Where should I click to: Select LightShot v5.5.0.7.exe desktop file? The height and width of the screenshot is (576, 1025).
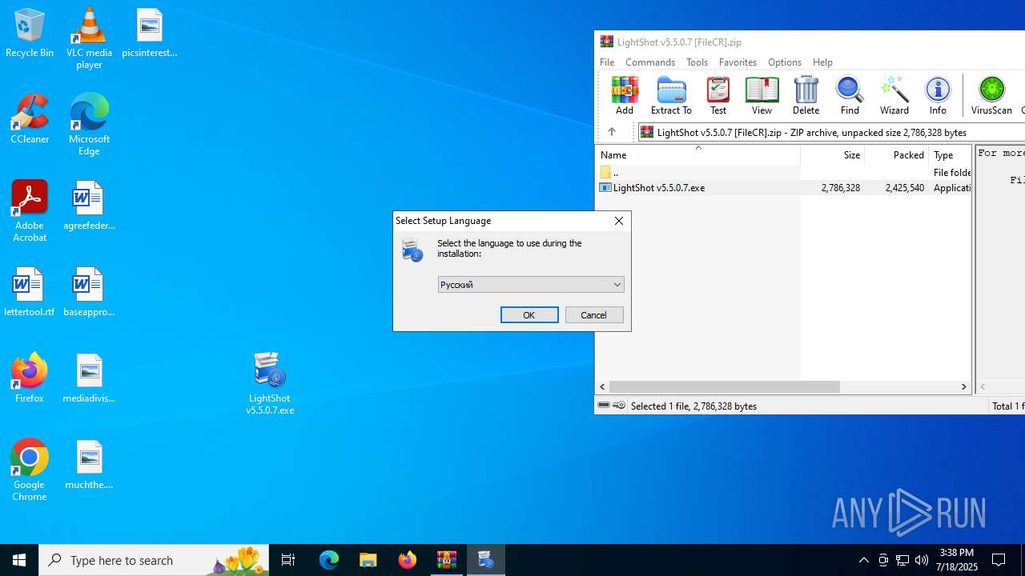click(x=270, y=383)
